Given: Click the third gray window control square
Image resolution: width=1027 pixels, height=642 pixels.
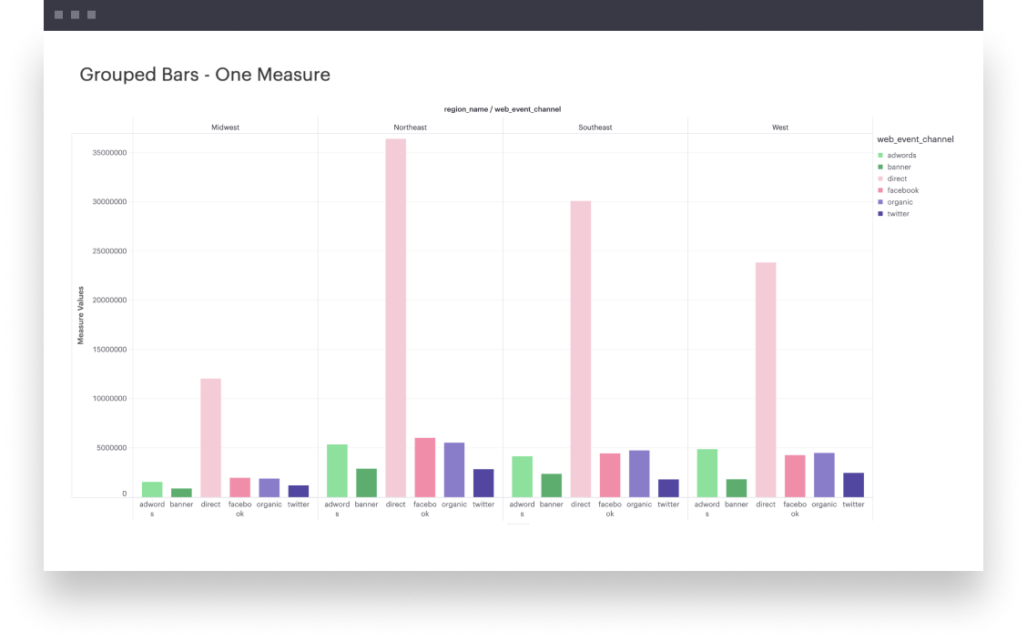Looking at the screenshot, I should click(x=90, y=15).
